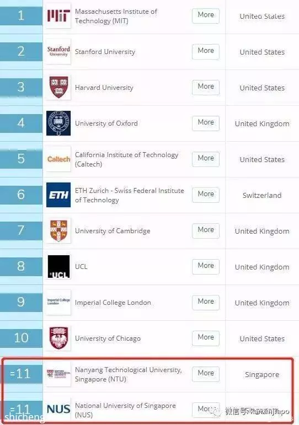Open the Harvard University name link
The width and height of the screenshot is (299, 425).
[x=104, y=88]
